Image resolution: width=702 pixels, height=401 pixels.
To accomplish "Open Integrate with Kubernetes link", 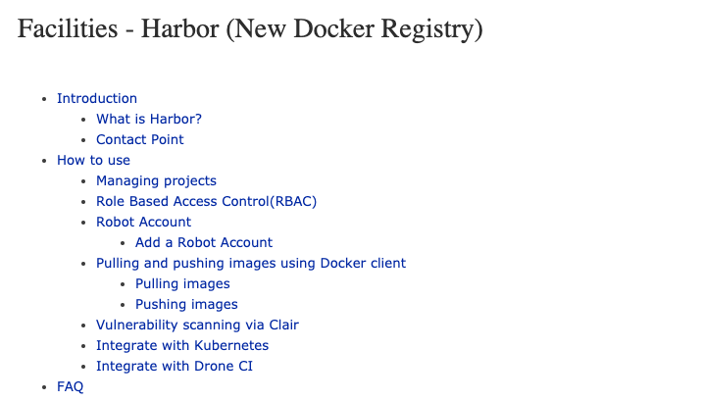I will click(182, 345).
